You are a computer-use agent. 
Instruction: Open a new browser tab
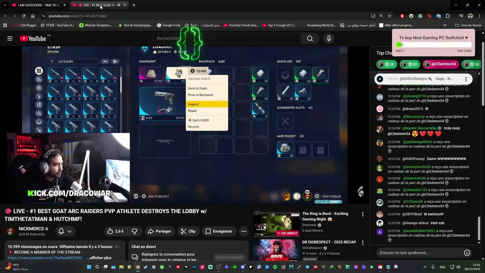pyautogui.click(x=134, y=5)
